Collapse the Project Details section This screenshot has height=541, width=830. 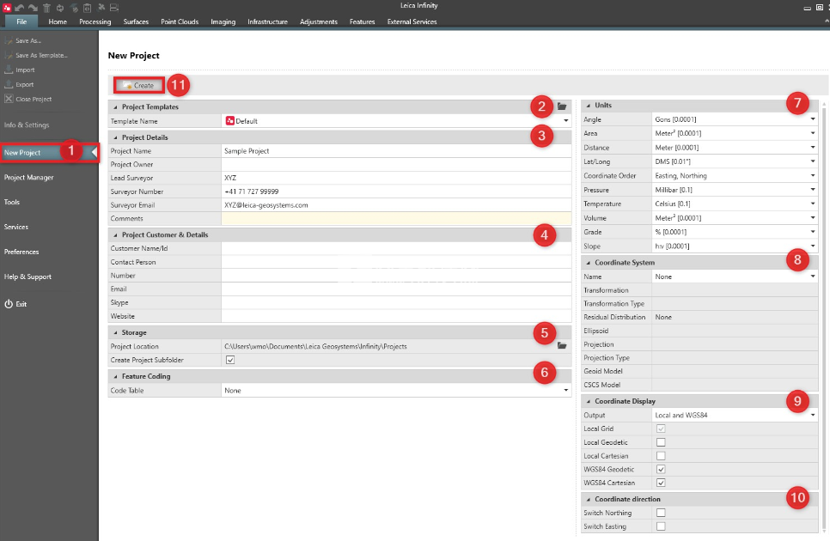(x=115, y=137)
